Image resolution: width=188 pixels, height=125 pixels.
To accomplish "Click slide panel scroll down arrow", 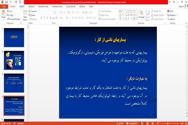I will (28, 120).
